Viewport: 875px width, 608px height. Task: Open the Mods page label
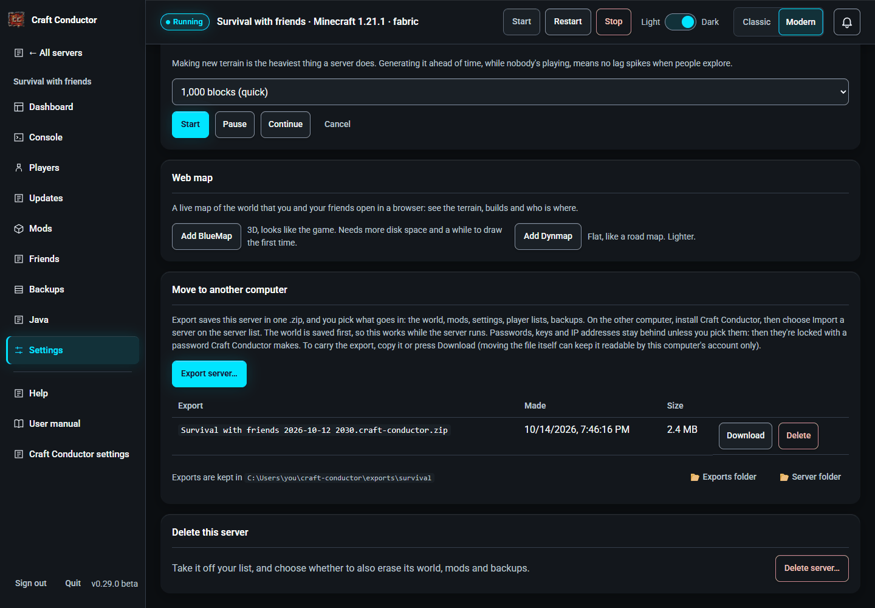41,229
